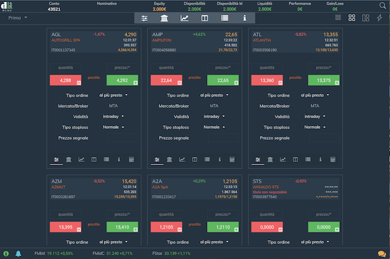Open ATL card list icon
The width and height of the screenshot is (390, 259).
(x=308, y=160)
